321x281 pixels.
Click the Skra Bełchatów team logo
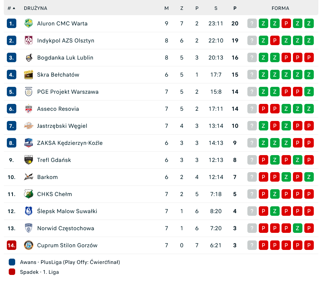pyautogui.click(x=28, y=75)
